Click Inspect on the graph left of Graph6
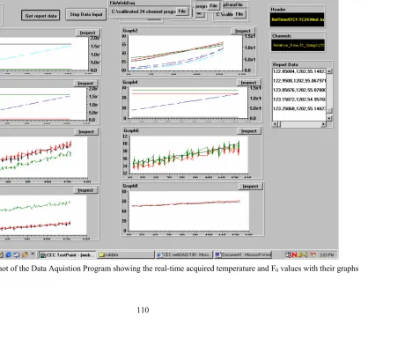The height and width of the screenshot is (339, 412). click(x=86, y=132)
